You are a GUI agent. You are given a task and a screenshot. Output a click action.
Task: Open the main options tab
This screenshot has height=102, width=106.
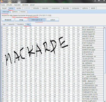pos(85,8)
